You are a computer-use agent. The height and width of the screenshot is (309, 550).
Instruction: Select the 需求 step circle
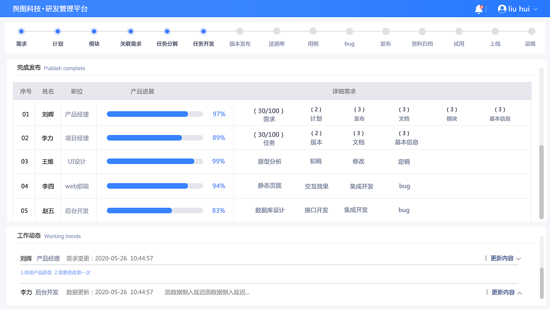click(21, 31)
